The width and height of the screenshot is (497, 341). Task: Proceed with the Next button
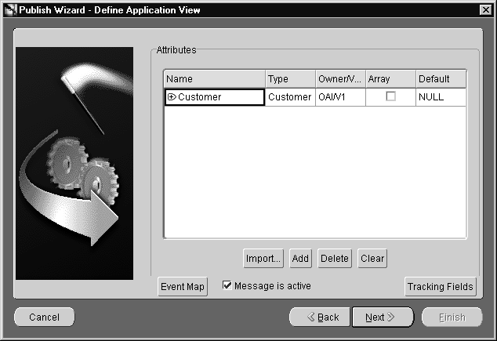coord(383,317)
